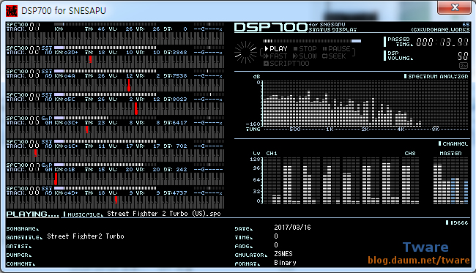Click the playback position bar above PLAY

[312, 41]
